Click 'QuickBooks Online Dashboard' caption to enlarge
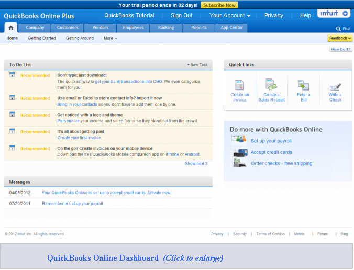Viewport: 354px width, 270px height. pyautogui.click(x=135, y=258)
